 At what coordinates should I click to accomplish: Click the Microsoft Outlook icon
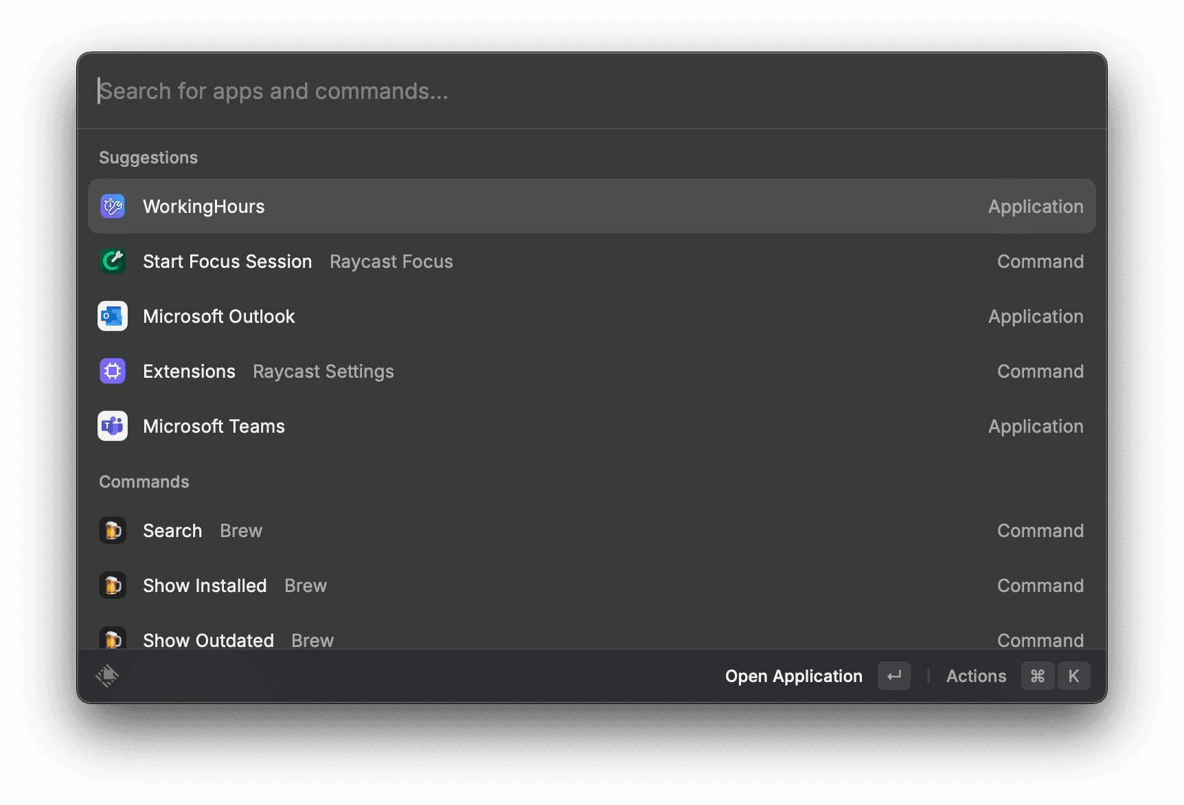[x=112, y=316]
